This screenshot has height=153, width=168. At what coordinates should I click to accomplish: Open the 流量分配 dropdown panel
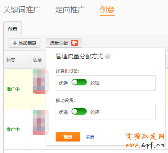pos(64,43)
